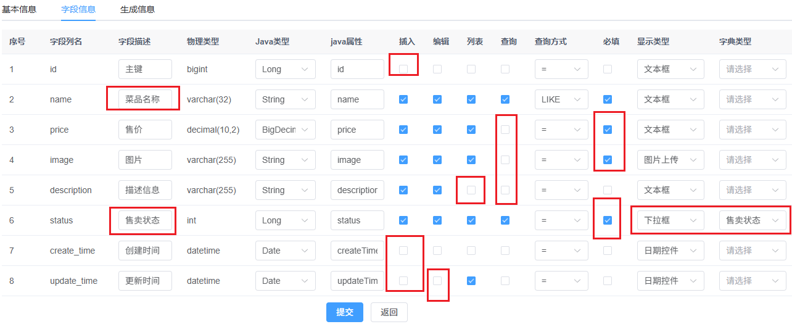792x332 pixels.
Task: Uncheck 查询 checkbox for status row
Action: (x=505, y=220)
